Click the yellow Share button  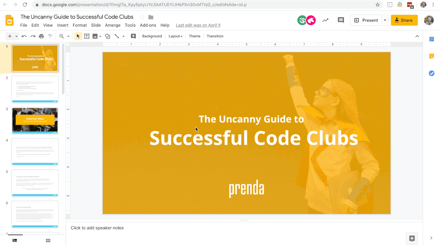(x=404, y=20)
